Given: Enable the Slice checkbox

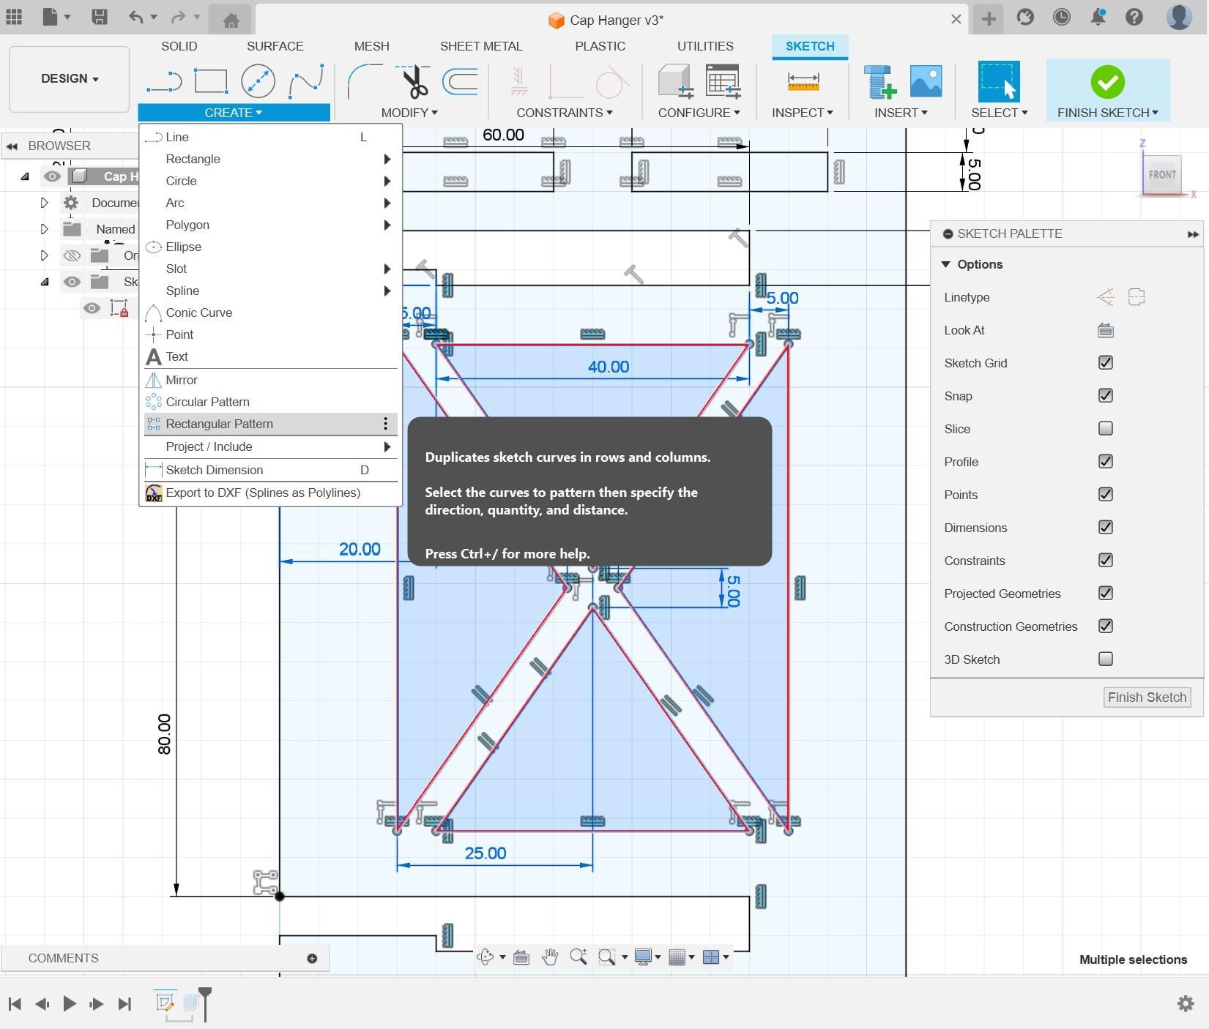Looking at the screenshot, I should [1105, 429].
